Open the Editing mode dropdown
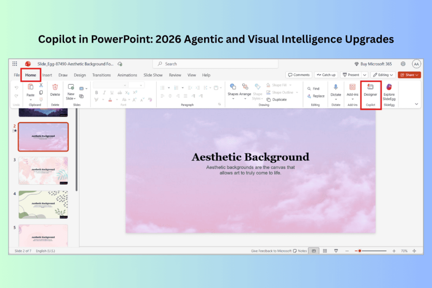432x288 pixels. tap(383, 75)
